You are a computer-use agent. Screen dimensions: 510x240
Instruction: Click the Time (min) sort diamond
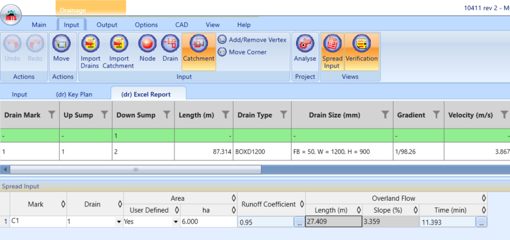click(484, 210)
